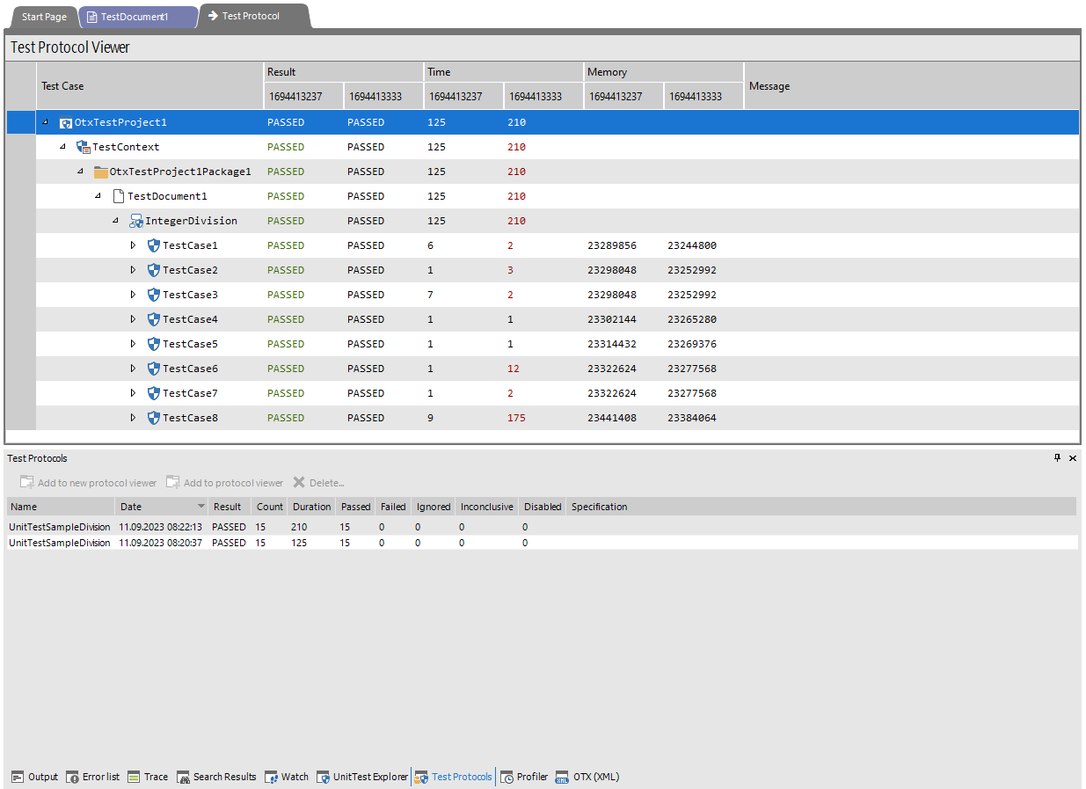Collapse the IntegerDivision tree node

[115, 221]
